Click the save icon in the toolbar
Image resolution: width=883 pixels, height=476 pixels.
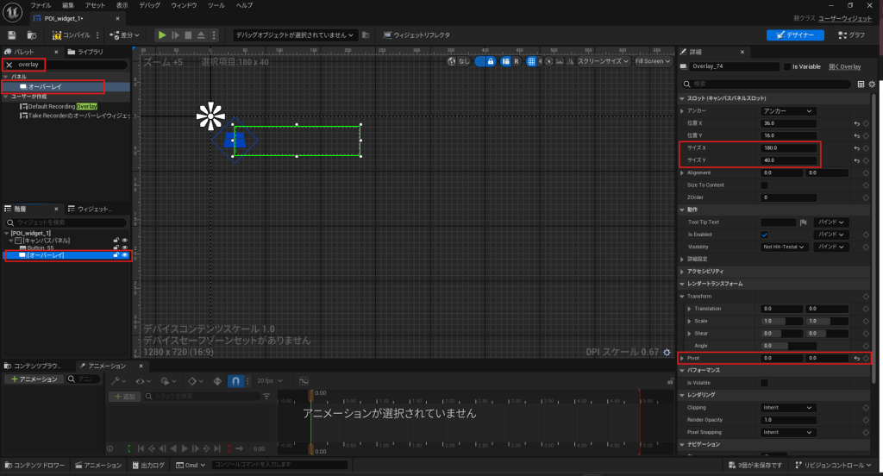12,35
